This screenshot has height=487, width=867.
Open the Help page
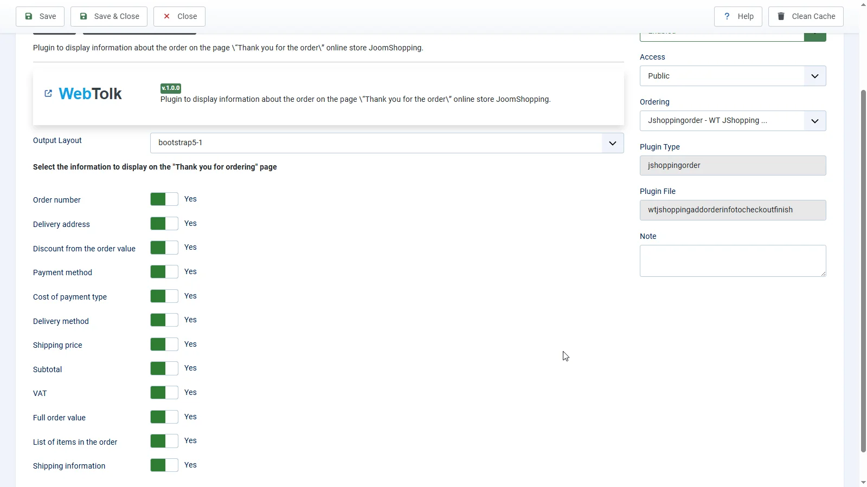click(x=737, y=16)
